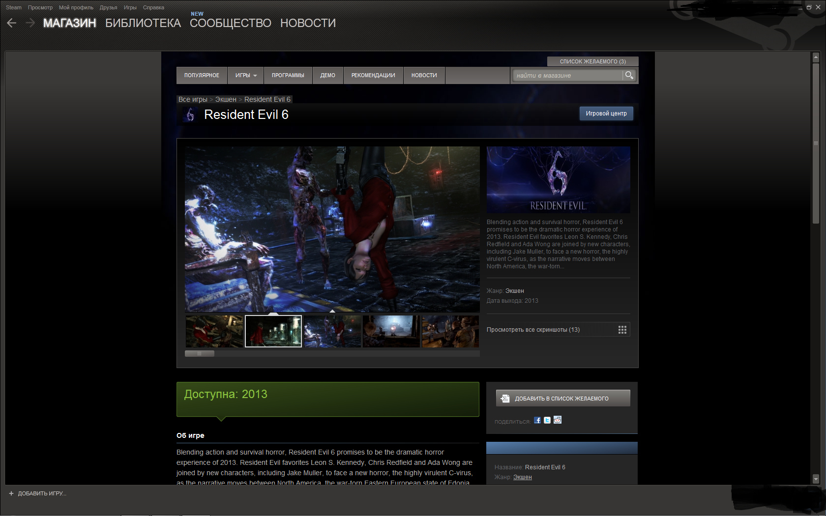
Task: Click the Resident Evil 6 page title
Action: pos(246,115)
